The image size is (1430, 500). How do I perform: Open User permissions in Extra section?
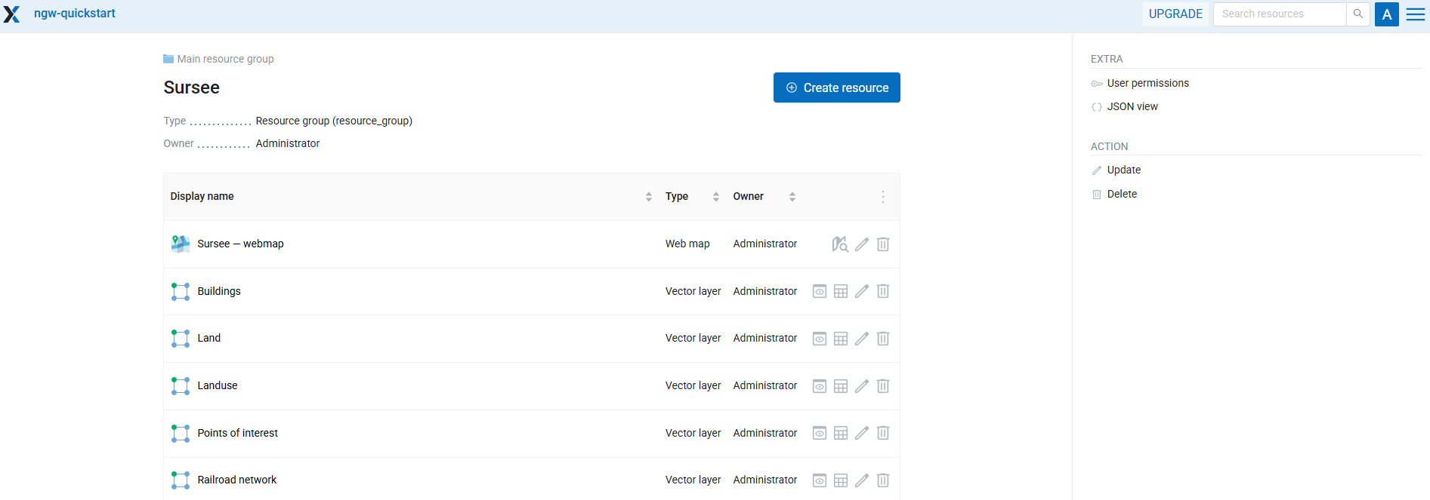point(1147,83)
